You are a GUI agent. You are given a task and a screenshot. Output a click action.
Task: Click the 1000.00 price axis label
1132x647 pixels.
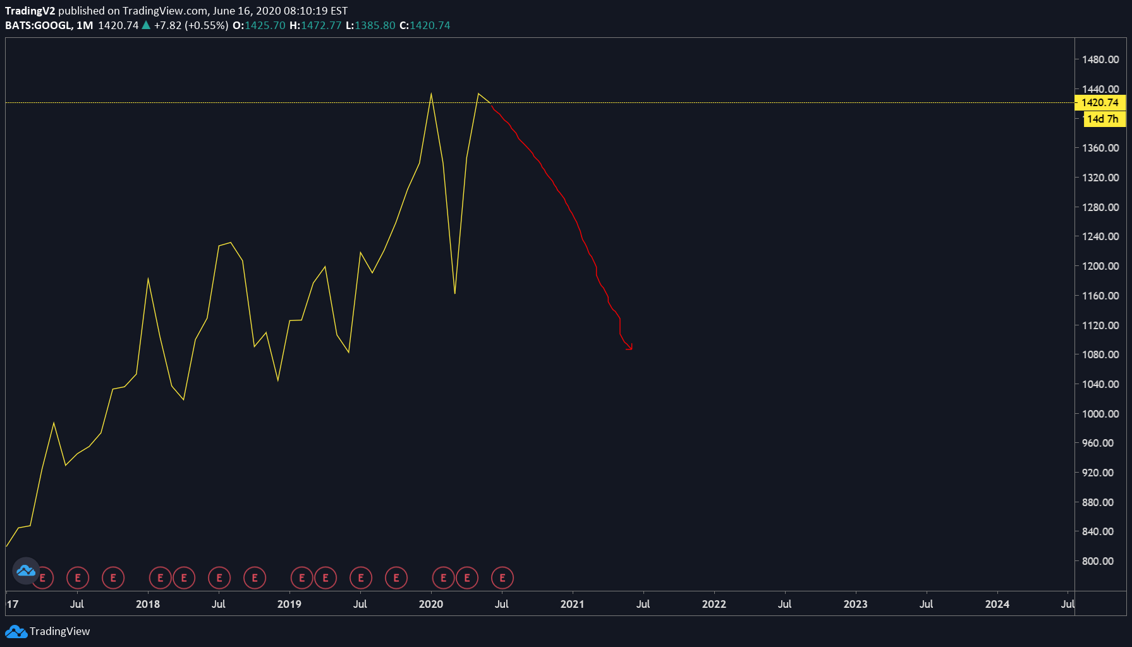1100,414
